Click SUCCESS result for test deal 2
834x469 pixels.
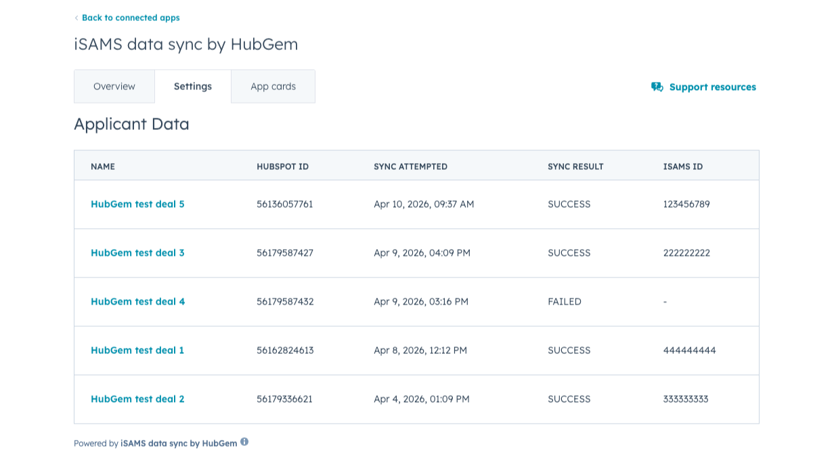569,399
